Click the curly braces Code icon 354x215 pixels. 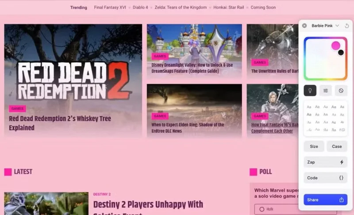coord(341,178)
